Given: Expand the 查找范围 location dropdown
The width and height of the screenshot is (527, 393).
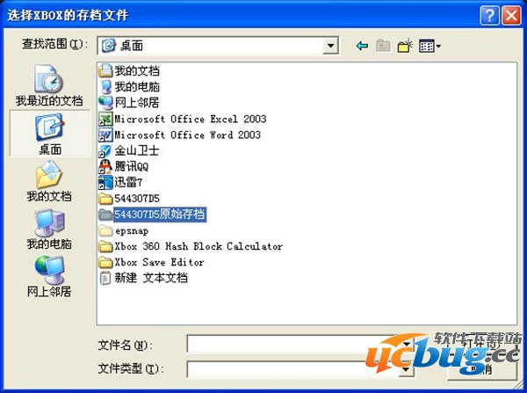Looking at the screenshot, I should 330,46.
